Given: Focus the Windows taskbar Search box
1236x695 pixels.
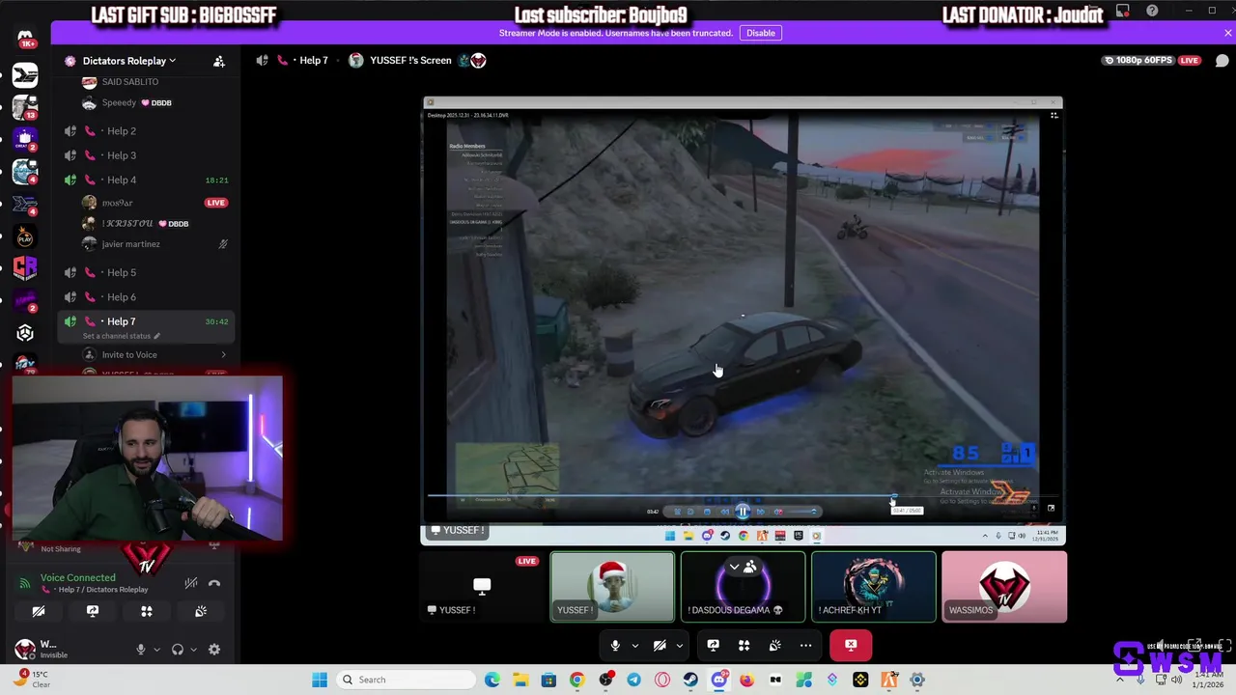Looking at the screenshot, I should tap(405, 680).
